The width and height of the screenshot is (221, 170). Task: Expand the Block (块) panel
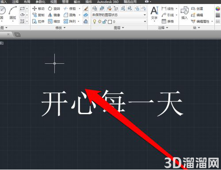click(x=197, y=27)
